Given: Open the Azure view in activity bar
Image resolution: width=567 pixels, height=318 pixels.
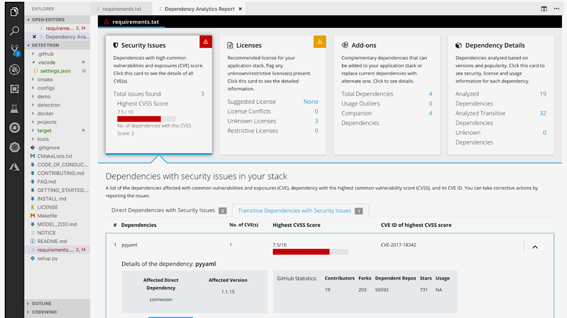Looking at the screenshot, I should [14, 166].
